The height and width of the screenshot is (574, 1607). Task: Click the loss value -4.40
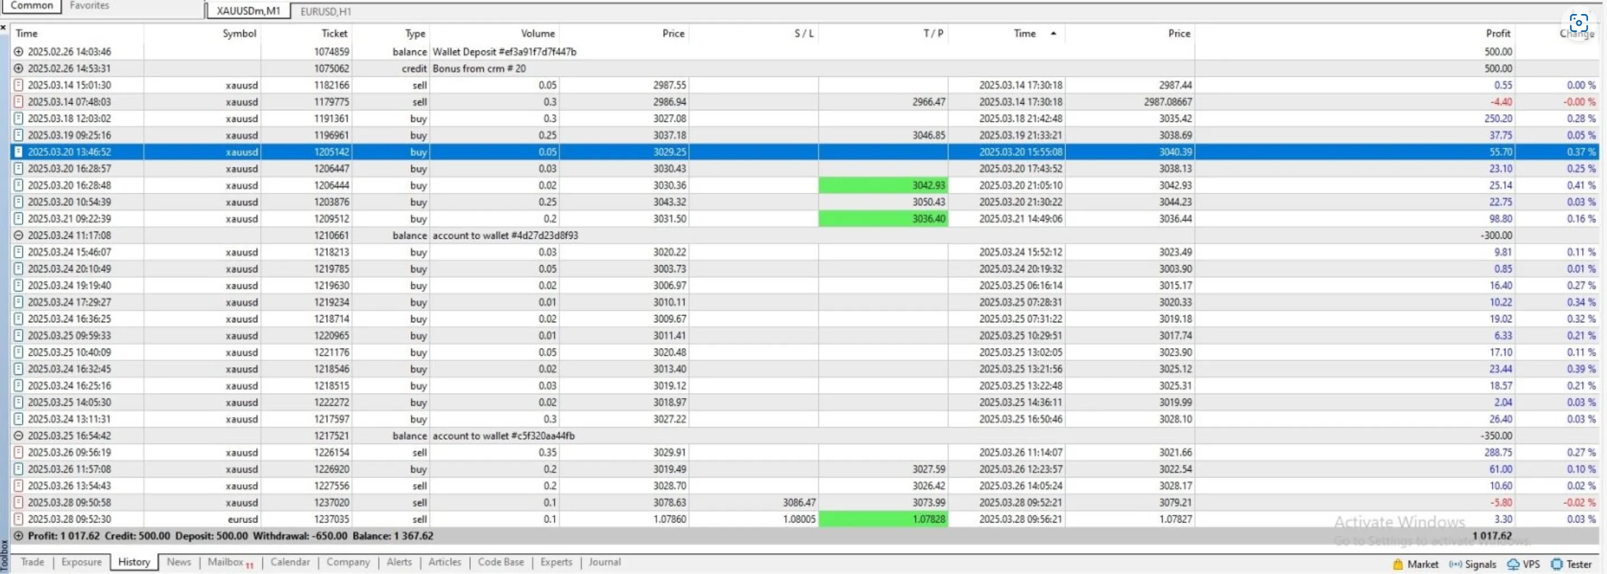tap(1501, 101)
